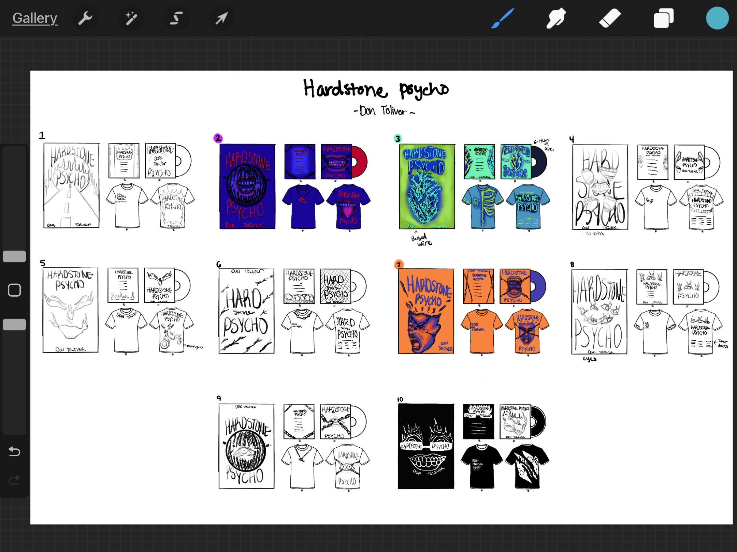Select the Transform arrow tool
The width and height of the screenshot is (737, 552).
click(221, 18)
